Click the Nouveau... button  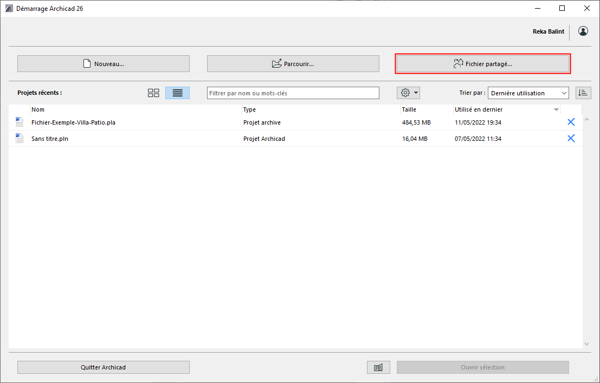(x=104, y=63)
